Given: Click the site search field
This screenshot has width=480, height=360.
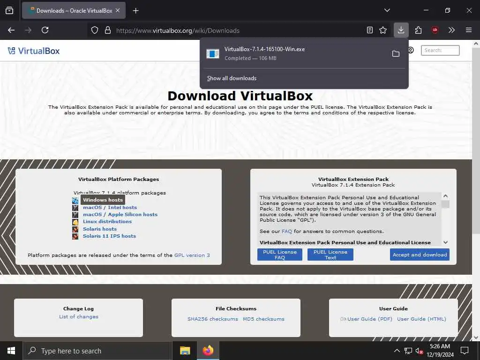Looking at the screenshot, I should (440, 50).
